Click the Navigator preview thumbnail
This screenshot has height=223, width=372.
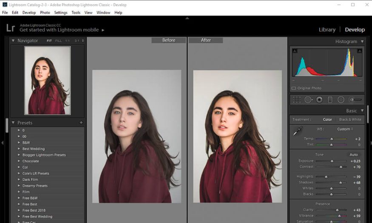point(48,80)
